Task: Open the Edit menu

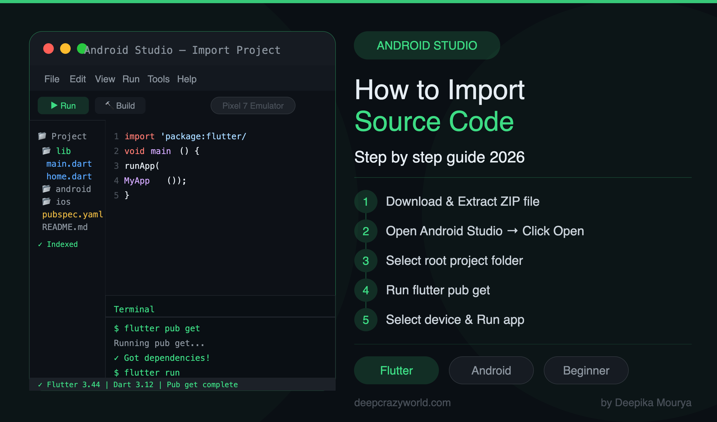Action: [x=78, y=79]
